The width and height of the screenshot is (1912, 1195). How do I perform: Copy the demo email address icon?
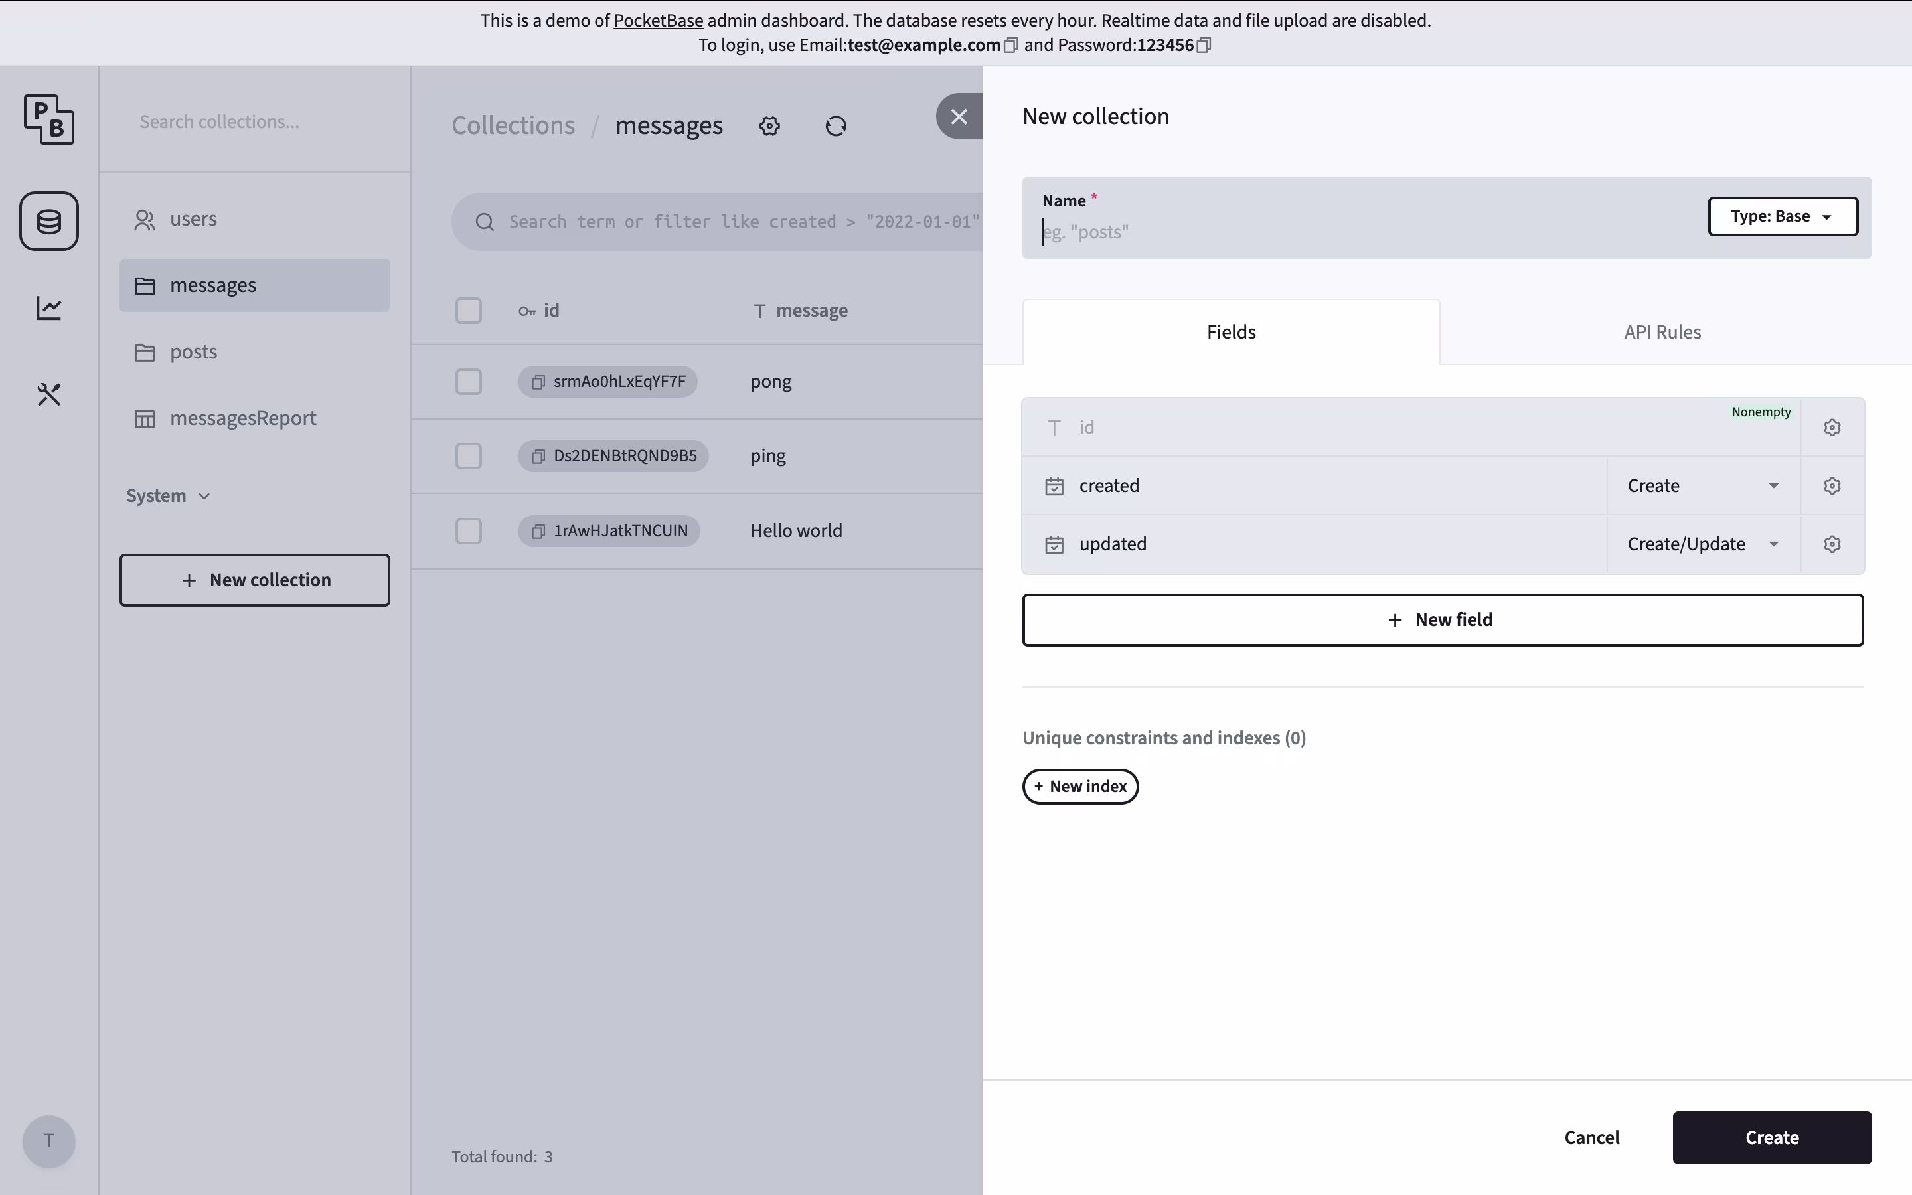coord(1010,46)
